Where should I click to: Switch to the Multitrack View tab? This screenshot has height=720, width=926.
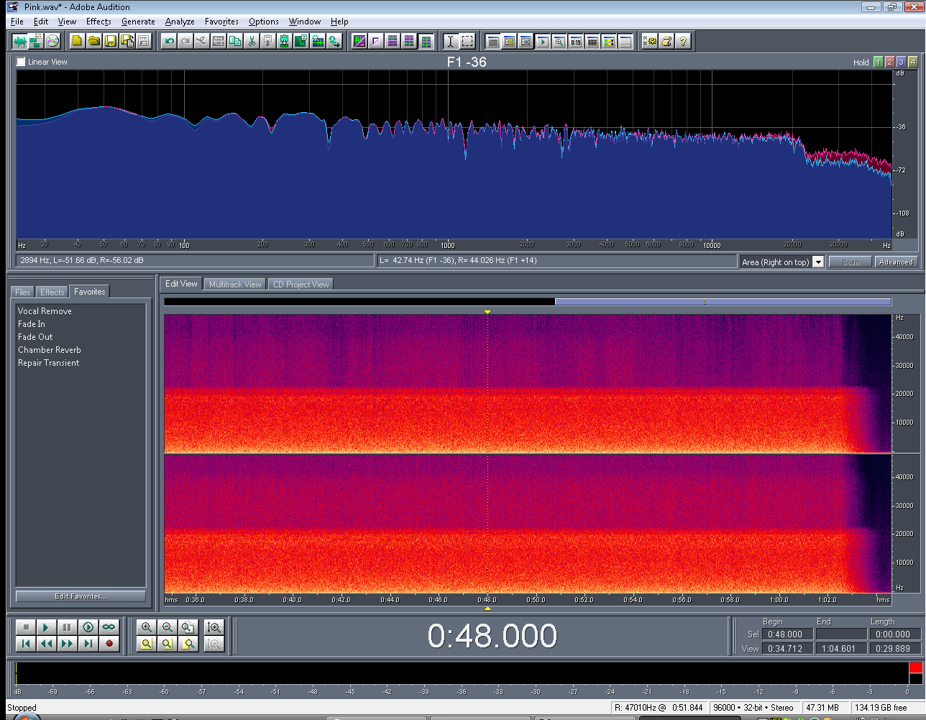[x=235, y=285]
